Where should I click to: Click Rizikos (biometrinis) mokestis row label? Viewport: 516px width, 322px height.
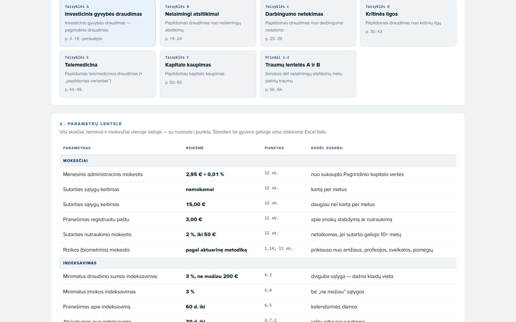point(96,250)
